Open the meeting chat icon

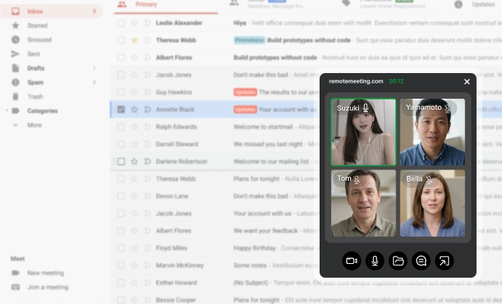pyautogui.click(x=421, y=261)
